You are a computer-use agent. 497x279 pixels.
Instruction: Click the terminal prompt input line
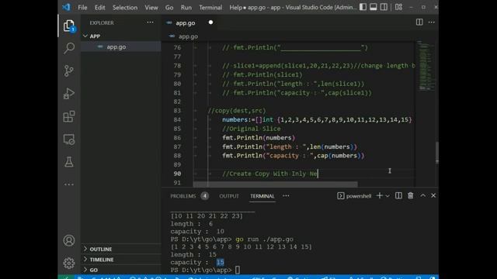(x=237, y=270)
